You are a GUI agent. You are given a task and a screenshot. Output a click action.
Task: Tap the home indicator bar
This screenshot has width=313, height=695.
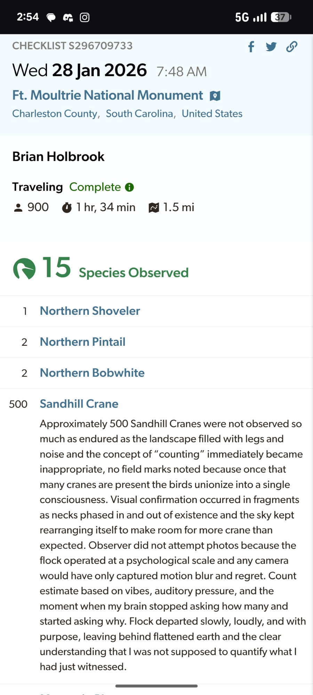point(156,686)
